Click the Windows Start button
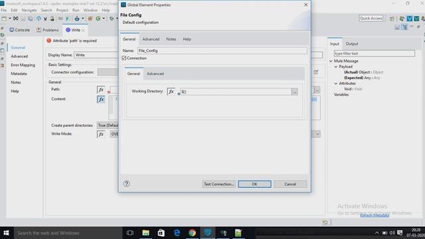Image resolution: width=425 pixels, height=239 pixels. (6, 233)
